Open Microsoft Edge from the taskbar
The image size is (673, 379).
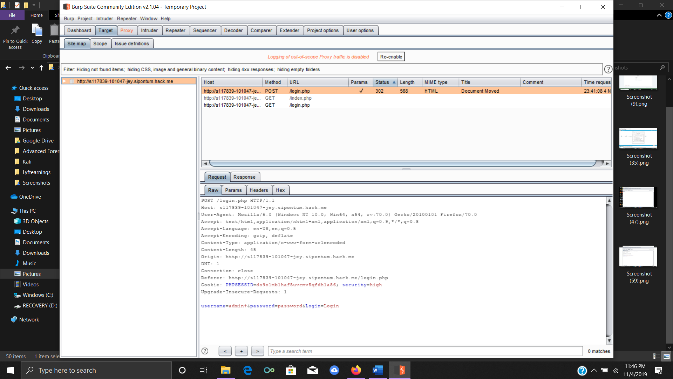point(247,370)
